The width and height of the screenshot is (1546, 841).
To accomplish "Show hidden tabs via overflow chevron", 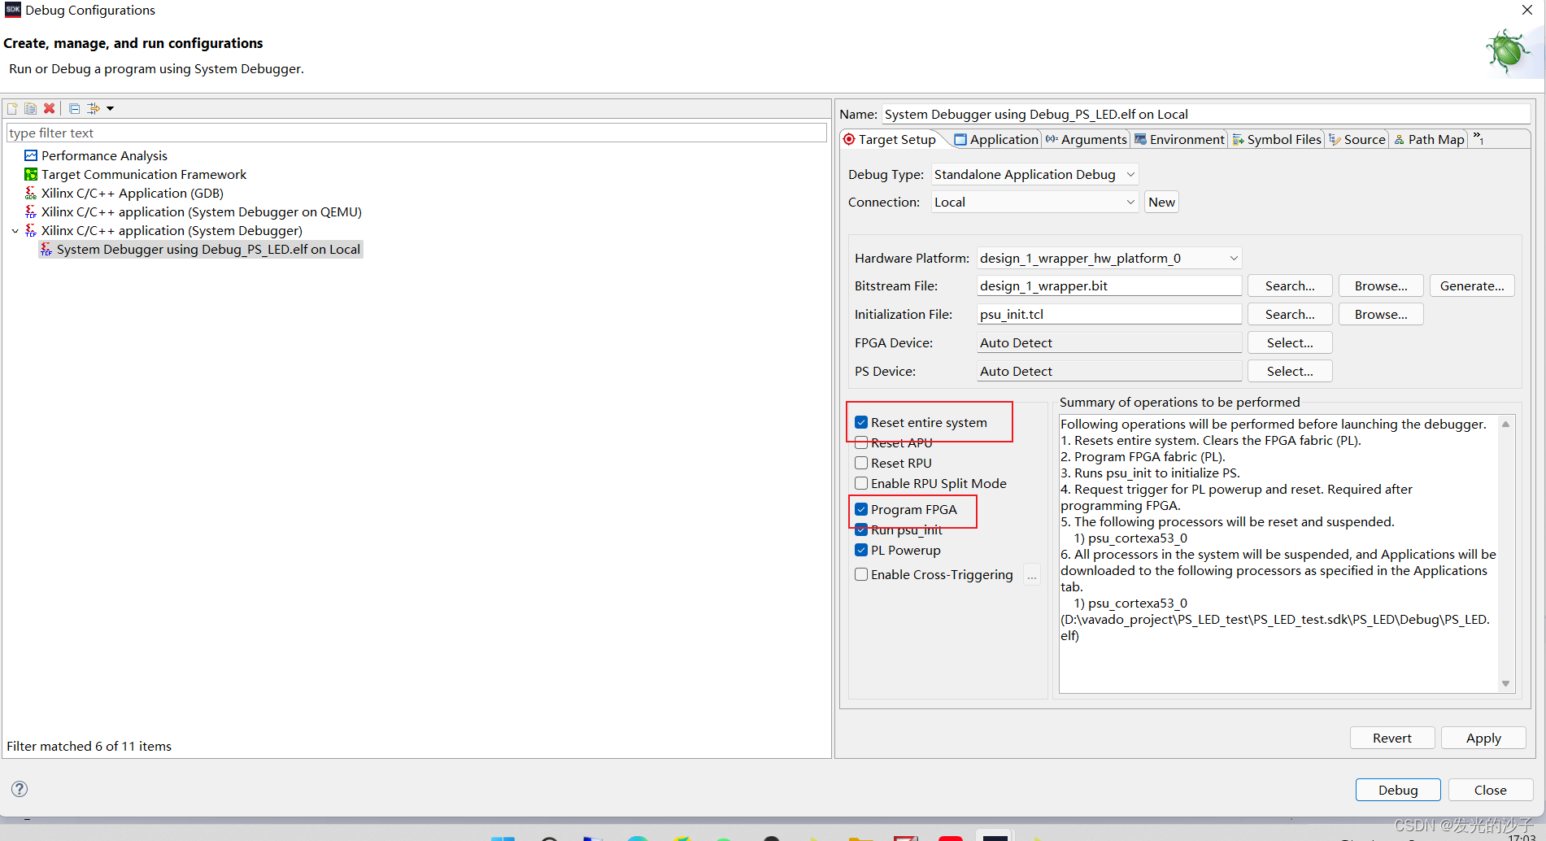I will [1478, 138].
